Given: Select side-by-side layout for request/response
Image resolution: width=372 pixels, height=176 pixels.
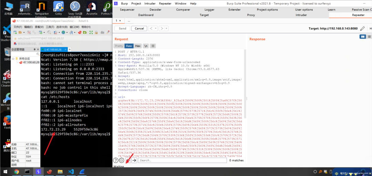Looking at the screenshot, I should point(362,37).
